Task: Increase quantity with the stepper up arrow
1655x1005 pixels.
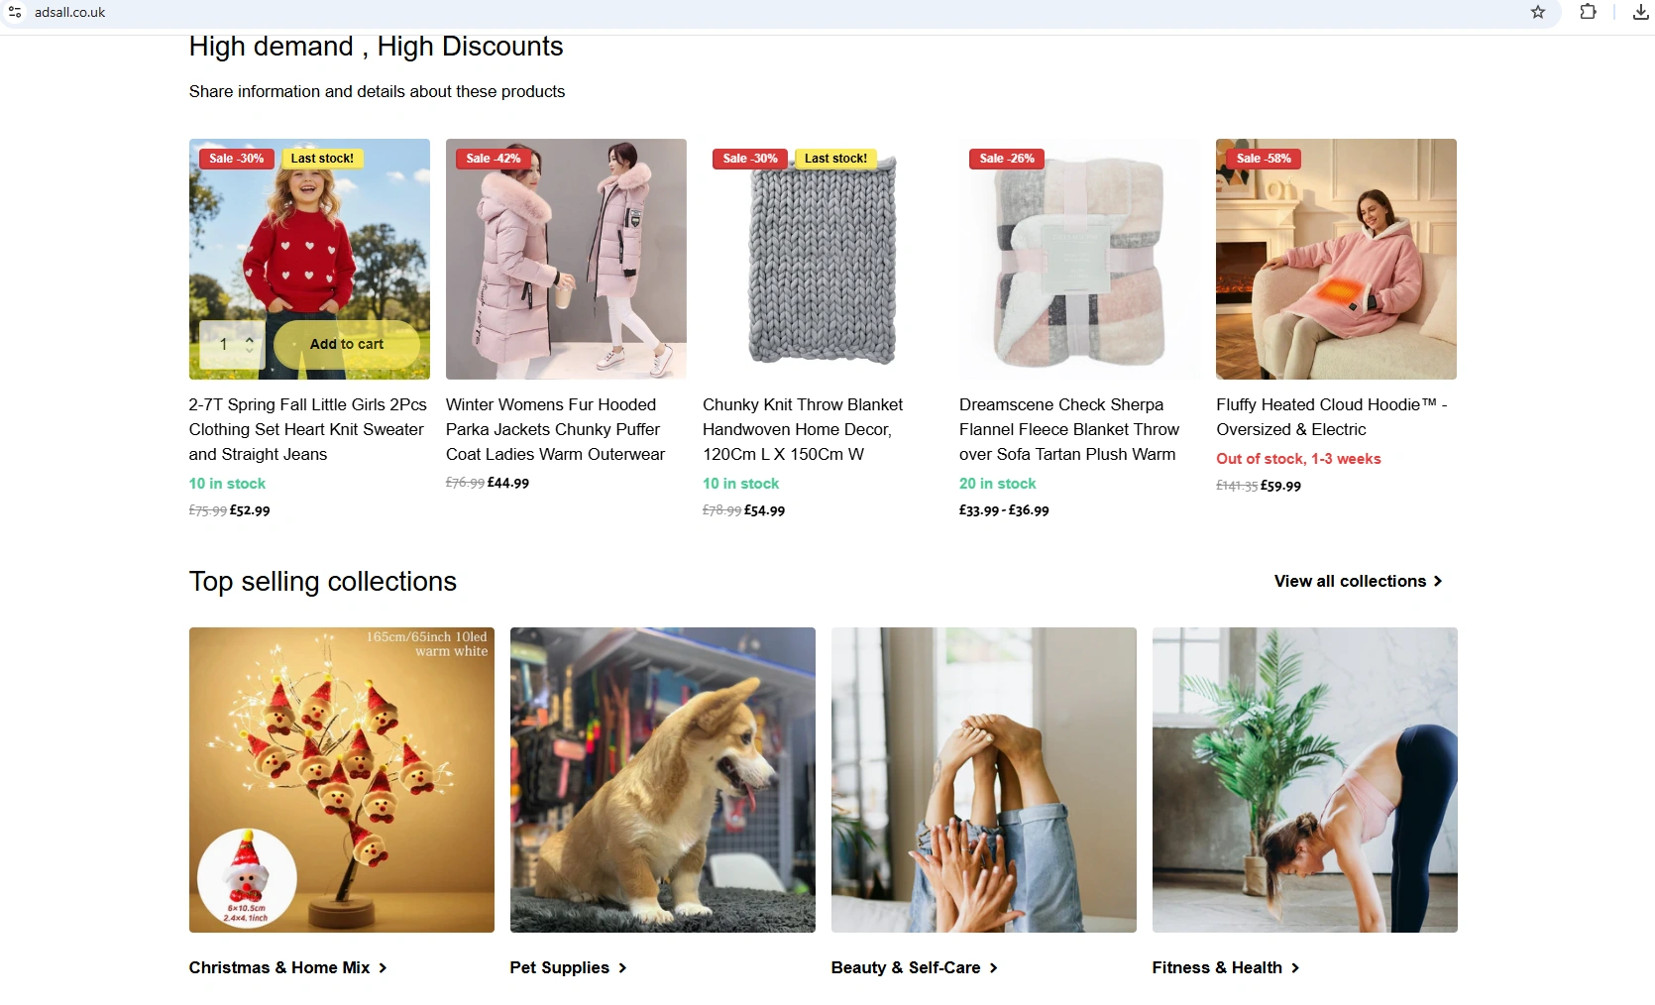Action: [250, 339]
